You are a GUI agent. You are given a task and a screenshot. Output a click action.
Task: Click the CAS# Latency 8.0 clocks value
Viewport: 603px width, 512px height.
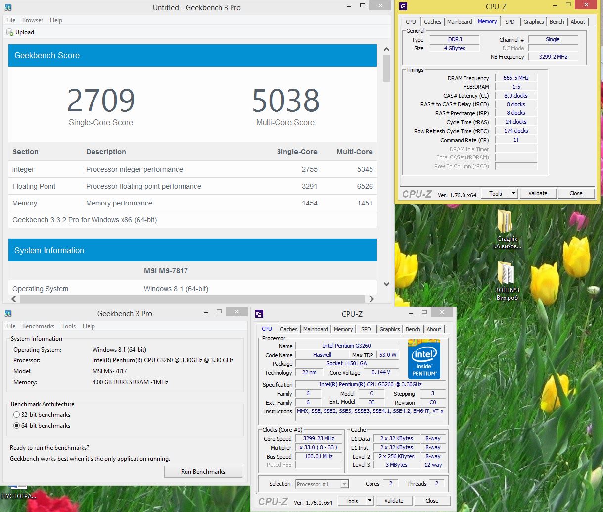(x=516, y=96)
